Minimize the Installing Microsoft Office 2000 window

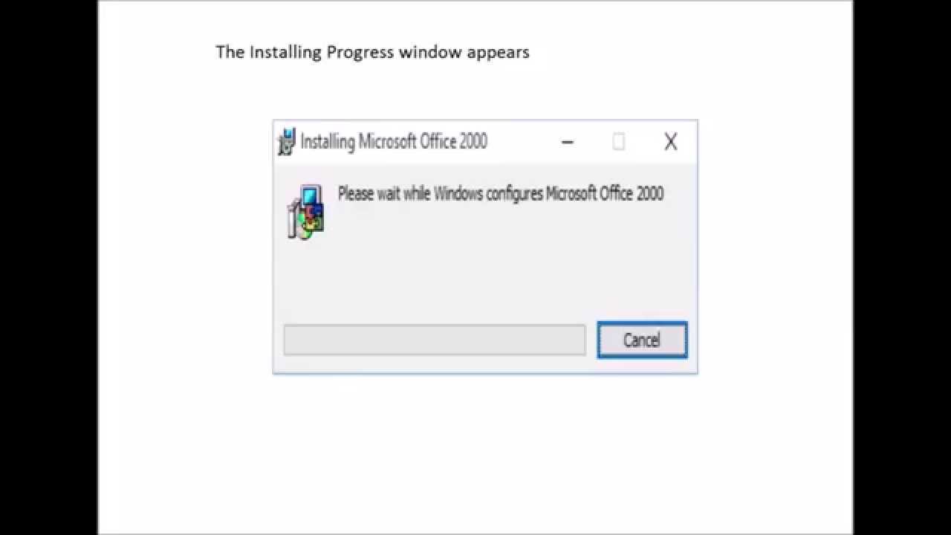pyautogui.click(x=568, y=142)
